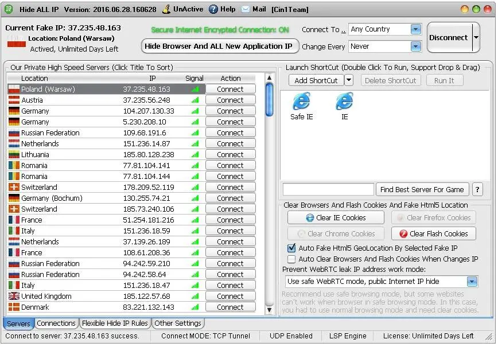Sort servers by Location column header
The image size is (498, 347).
click(x=34, y=79)
